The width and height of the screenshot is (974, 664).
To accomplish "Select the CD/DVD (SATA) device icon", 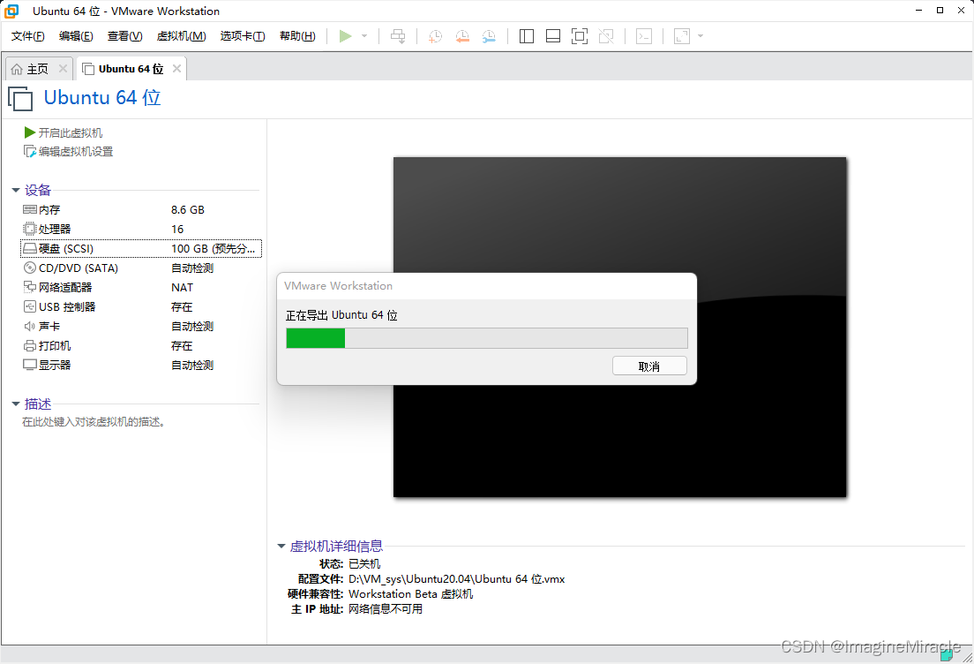I will click(x=30, y=268).
